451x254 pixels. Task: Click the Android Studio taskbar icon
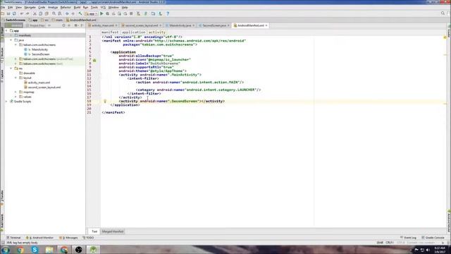coord(93,250)
